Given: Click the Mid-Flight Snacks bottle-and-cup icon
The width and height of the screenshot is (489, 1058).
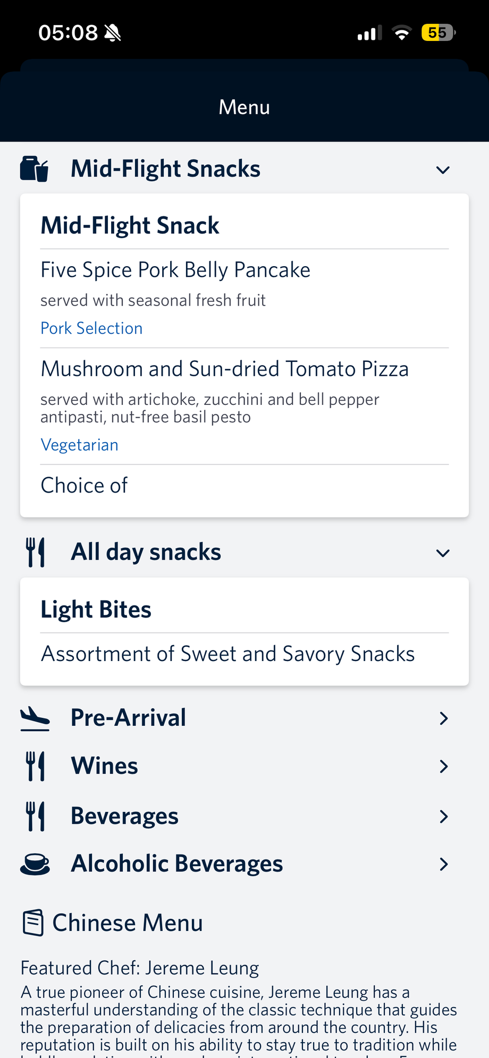Looking at the screenshot, I should [x=34, y=169].
